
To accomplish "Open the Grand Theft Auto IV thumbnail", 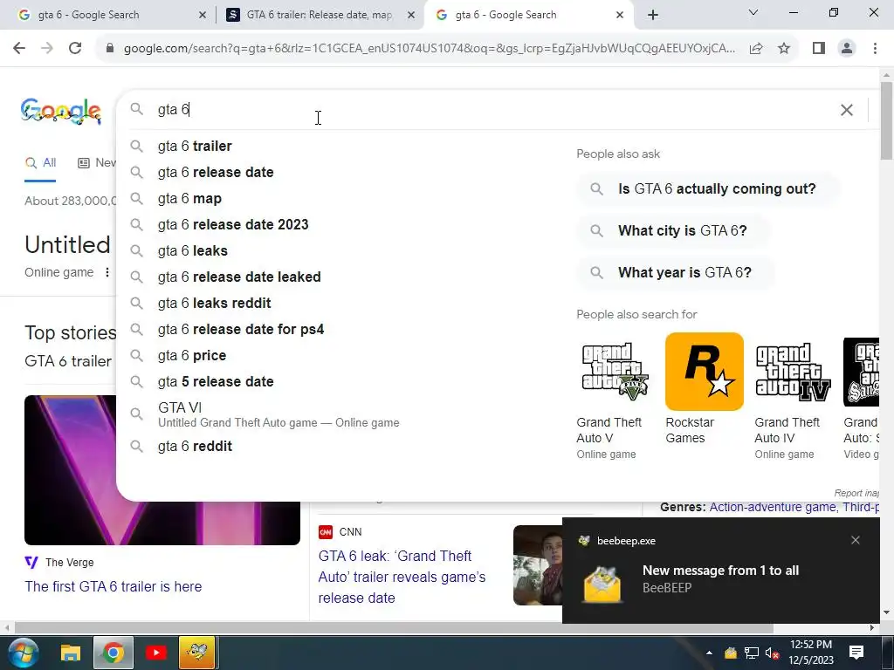I will coord(793,372).
